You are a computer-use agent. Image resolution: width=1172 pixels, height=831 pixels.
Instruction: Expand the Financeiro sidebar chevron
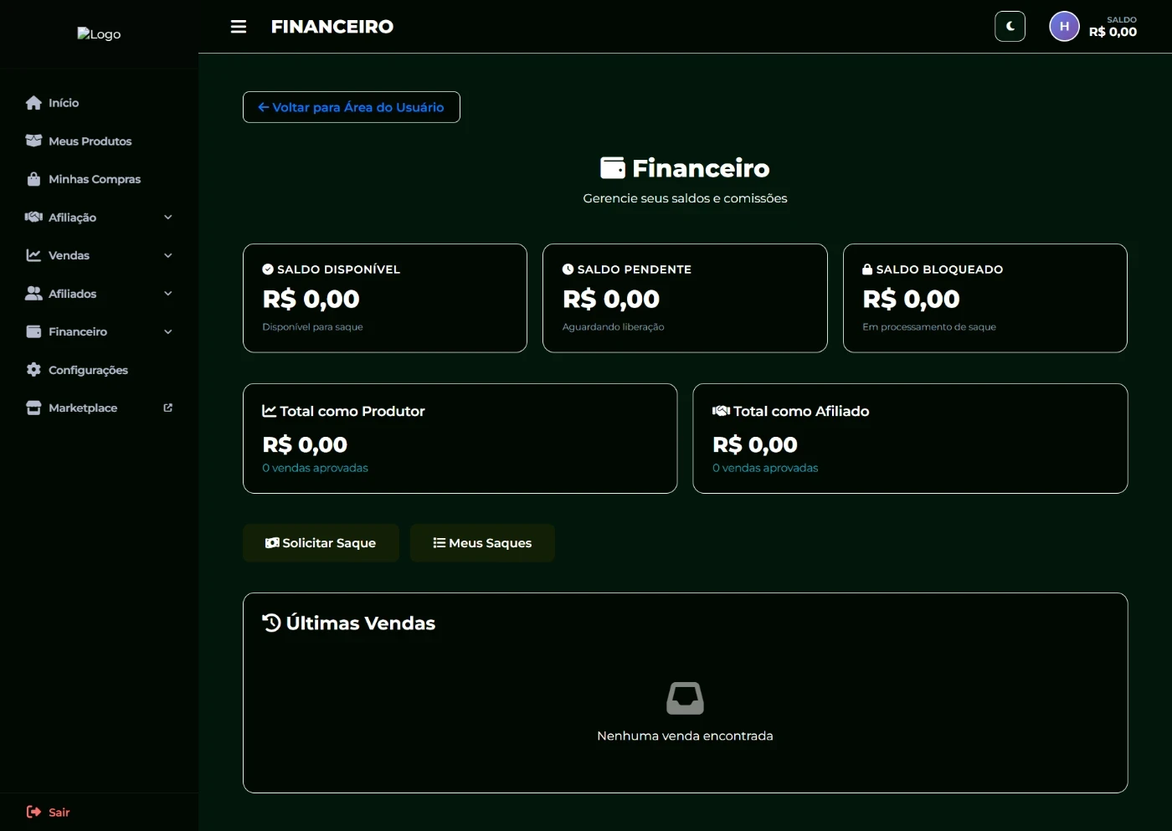click(168, 332)
